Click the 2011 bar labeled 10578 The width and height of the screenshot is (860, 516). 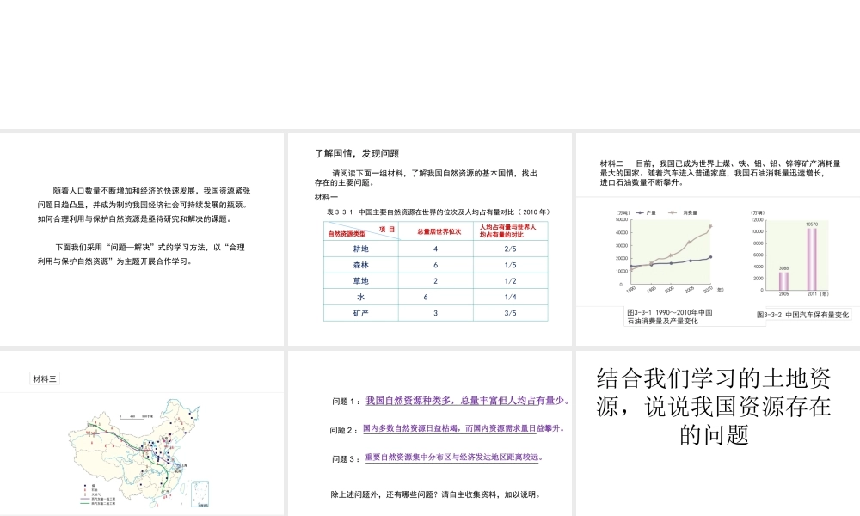coord(812,259)
